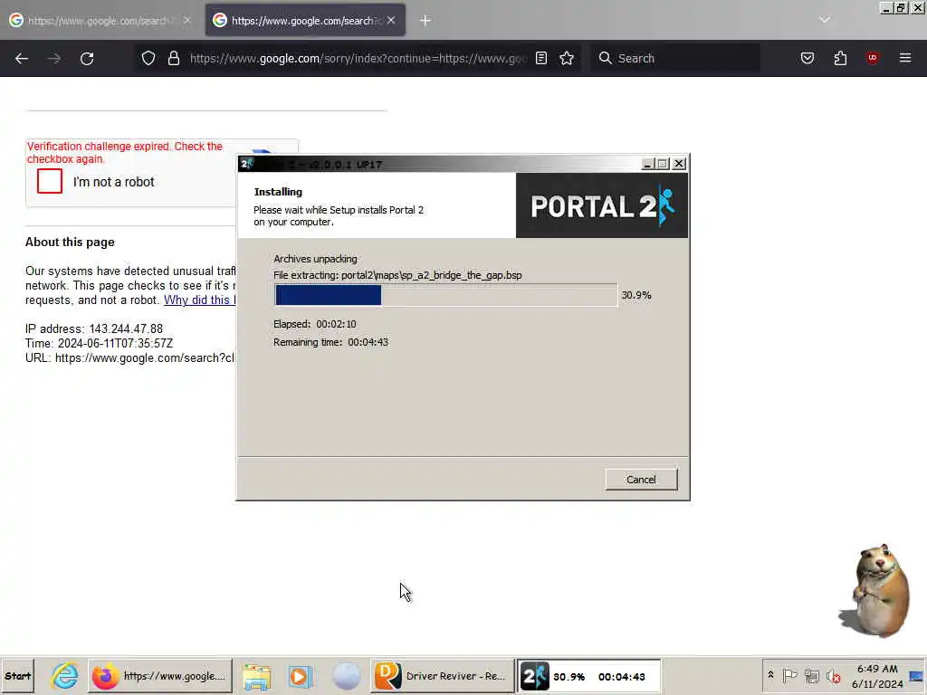Switch to Driver Reviver taskbar window
The width and height of the screenshot is (927, 695).
point(441,676)
